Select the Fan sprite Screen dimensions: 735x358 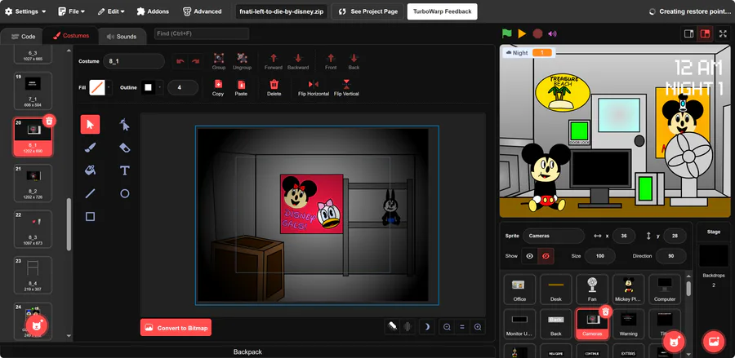(592, 289)
